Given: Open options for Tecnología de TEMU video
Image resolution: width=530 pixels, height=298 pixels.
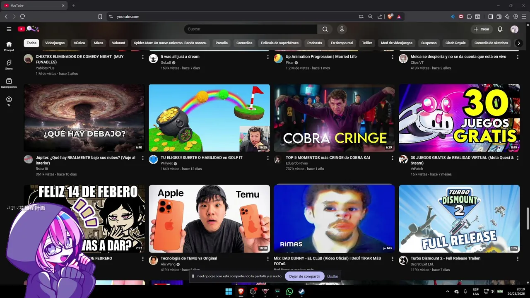Looking at the screenshot, I should [x=268, y=259].
